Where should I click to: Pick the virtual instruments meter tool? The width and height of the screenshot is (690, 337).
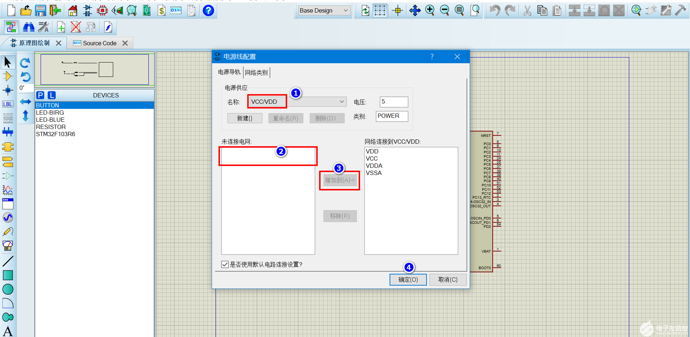click(x=8, y=245)
